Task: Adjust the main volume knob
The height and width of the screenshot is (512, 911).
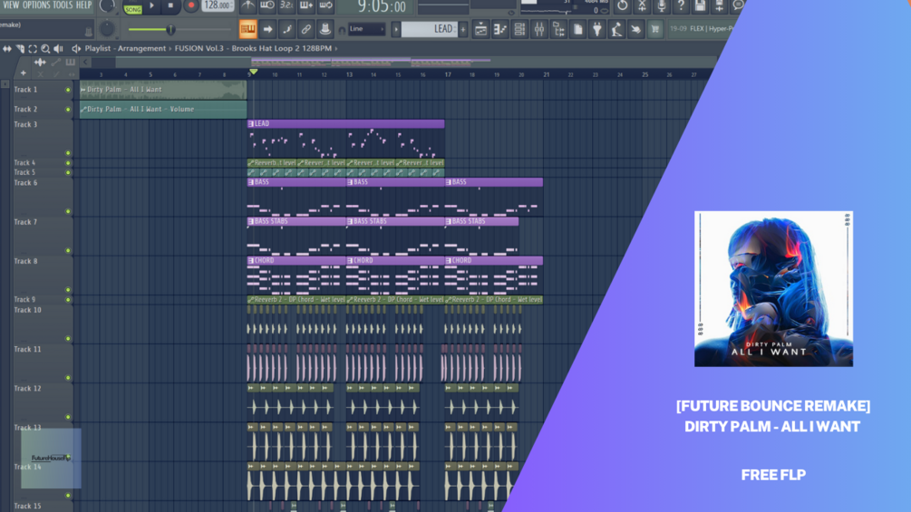Action: click(x=107, y=6)
